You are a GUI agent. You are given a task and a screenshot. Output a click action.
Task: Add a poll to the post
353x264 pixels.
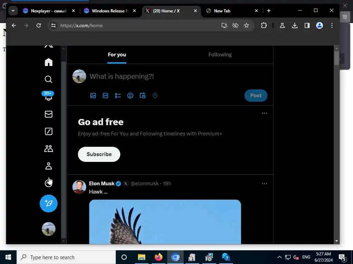118,96
